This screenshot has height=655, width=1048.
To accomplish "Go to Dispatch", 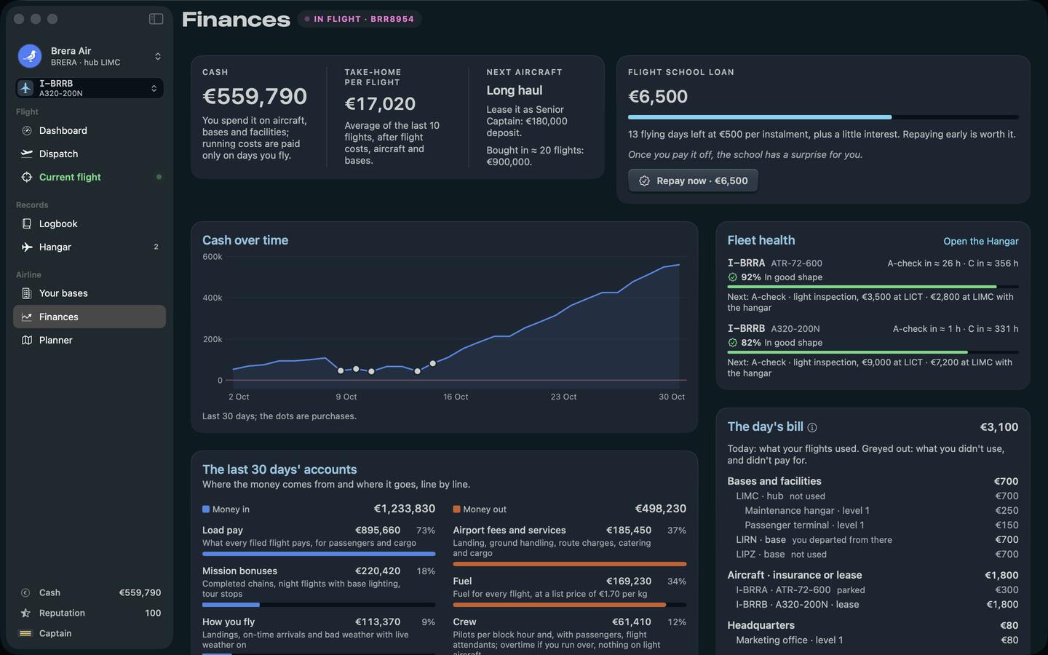I will click(90, 154).
